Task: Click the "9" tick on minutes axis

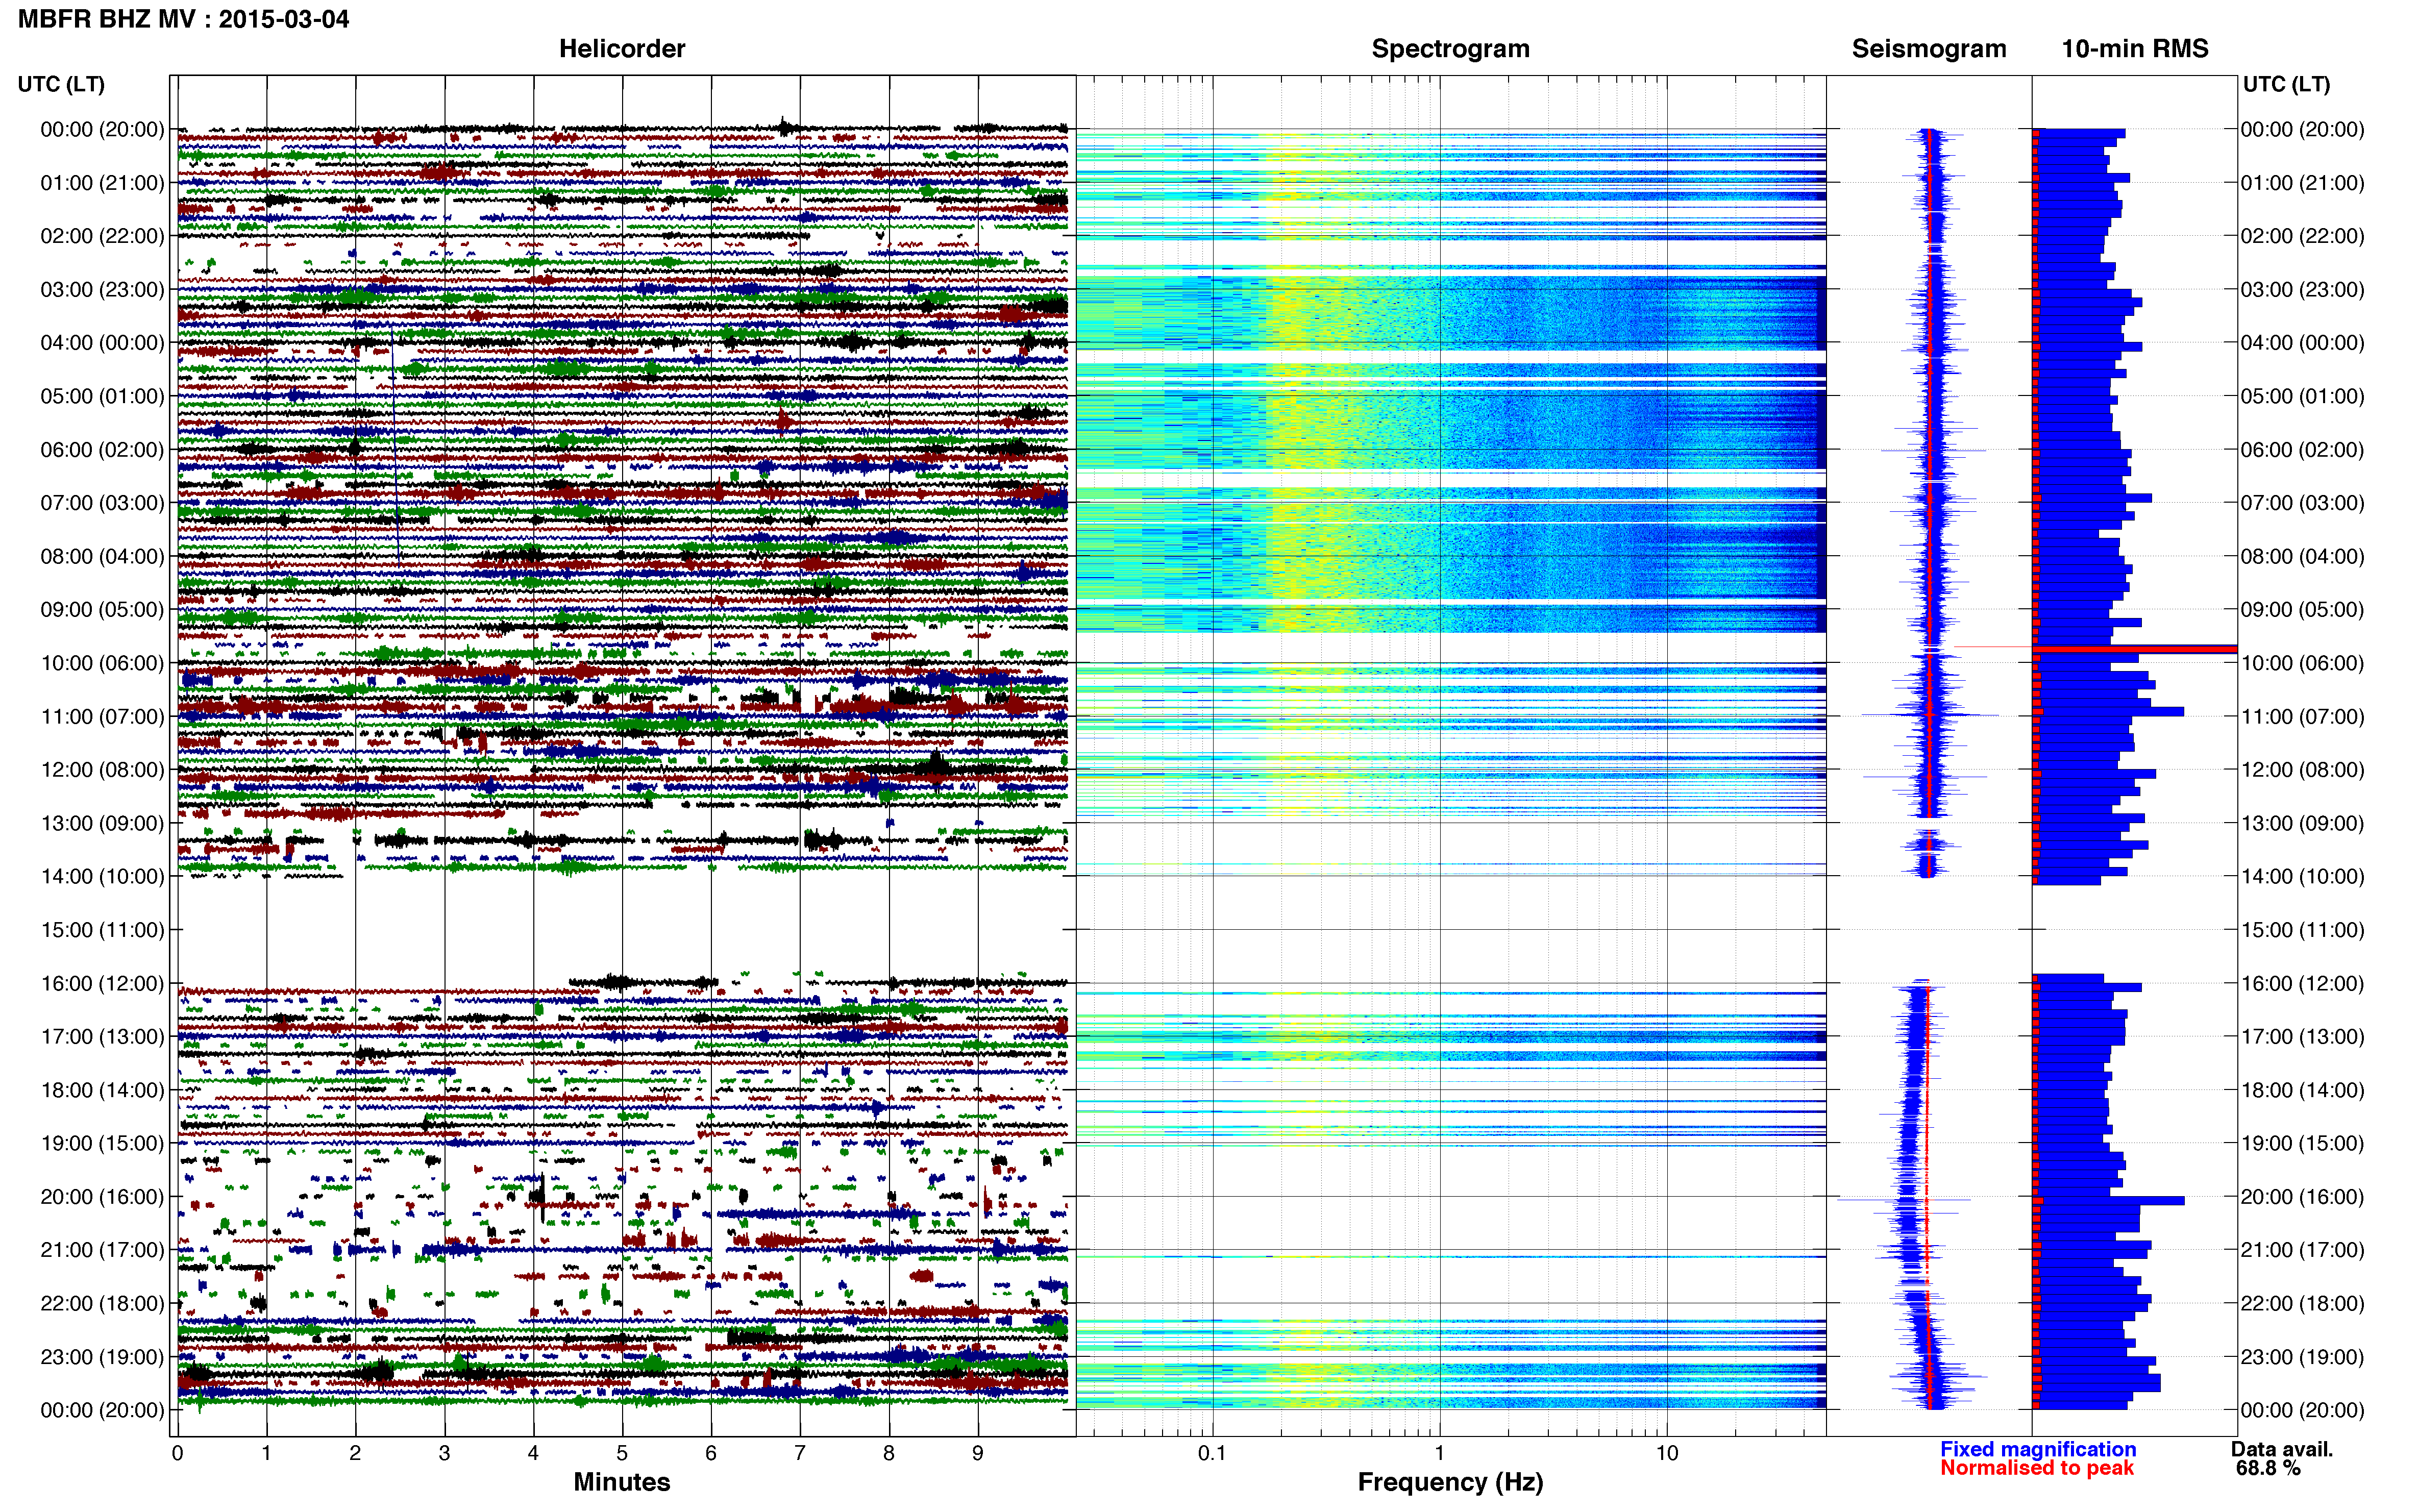Action: point(978,1453)
